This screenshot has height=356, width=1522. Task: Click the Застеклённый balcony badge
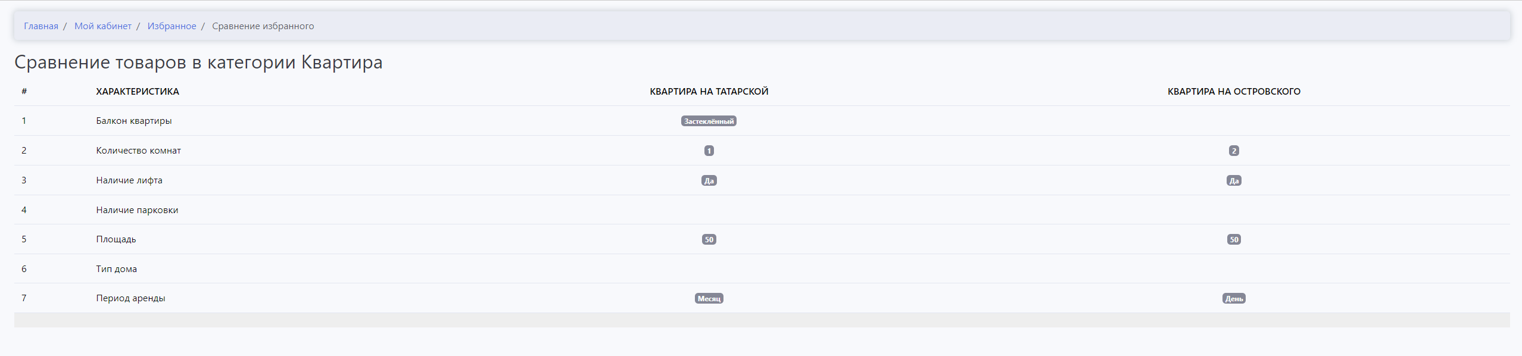[x=709, y=121]
